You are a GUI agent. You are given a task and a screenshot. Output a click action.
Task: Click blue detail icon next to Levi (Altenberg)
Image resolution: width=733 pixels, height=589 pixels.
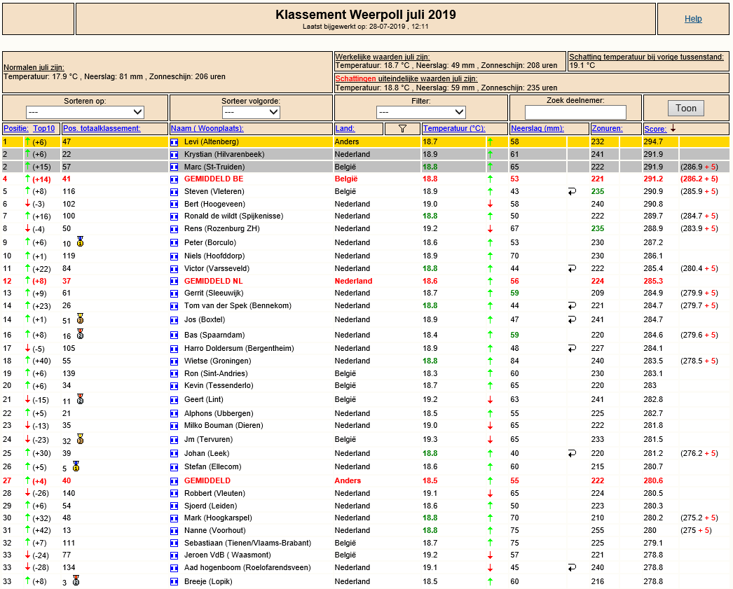coord(174,142)
